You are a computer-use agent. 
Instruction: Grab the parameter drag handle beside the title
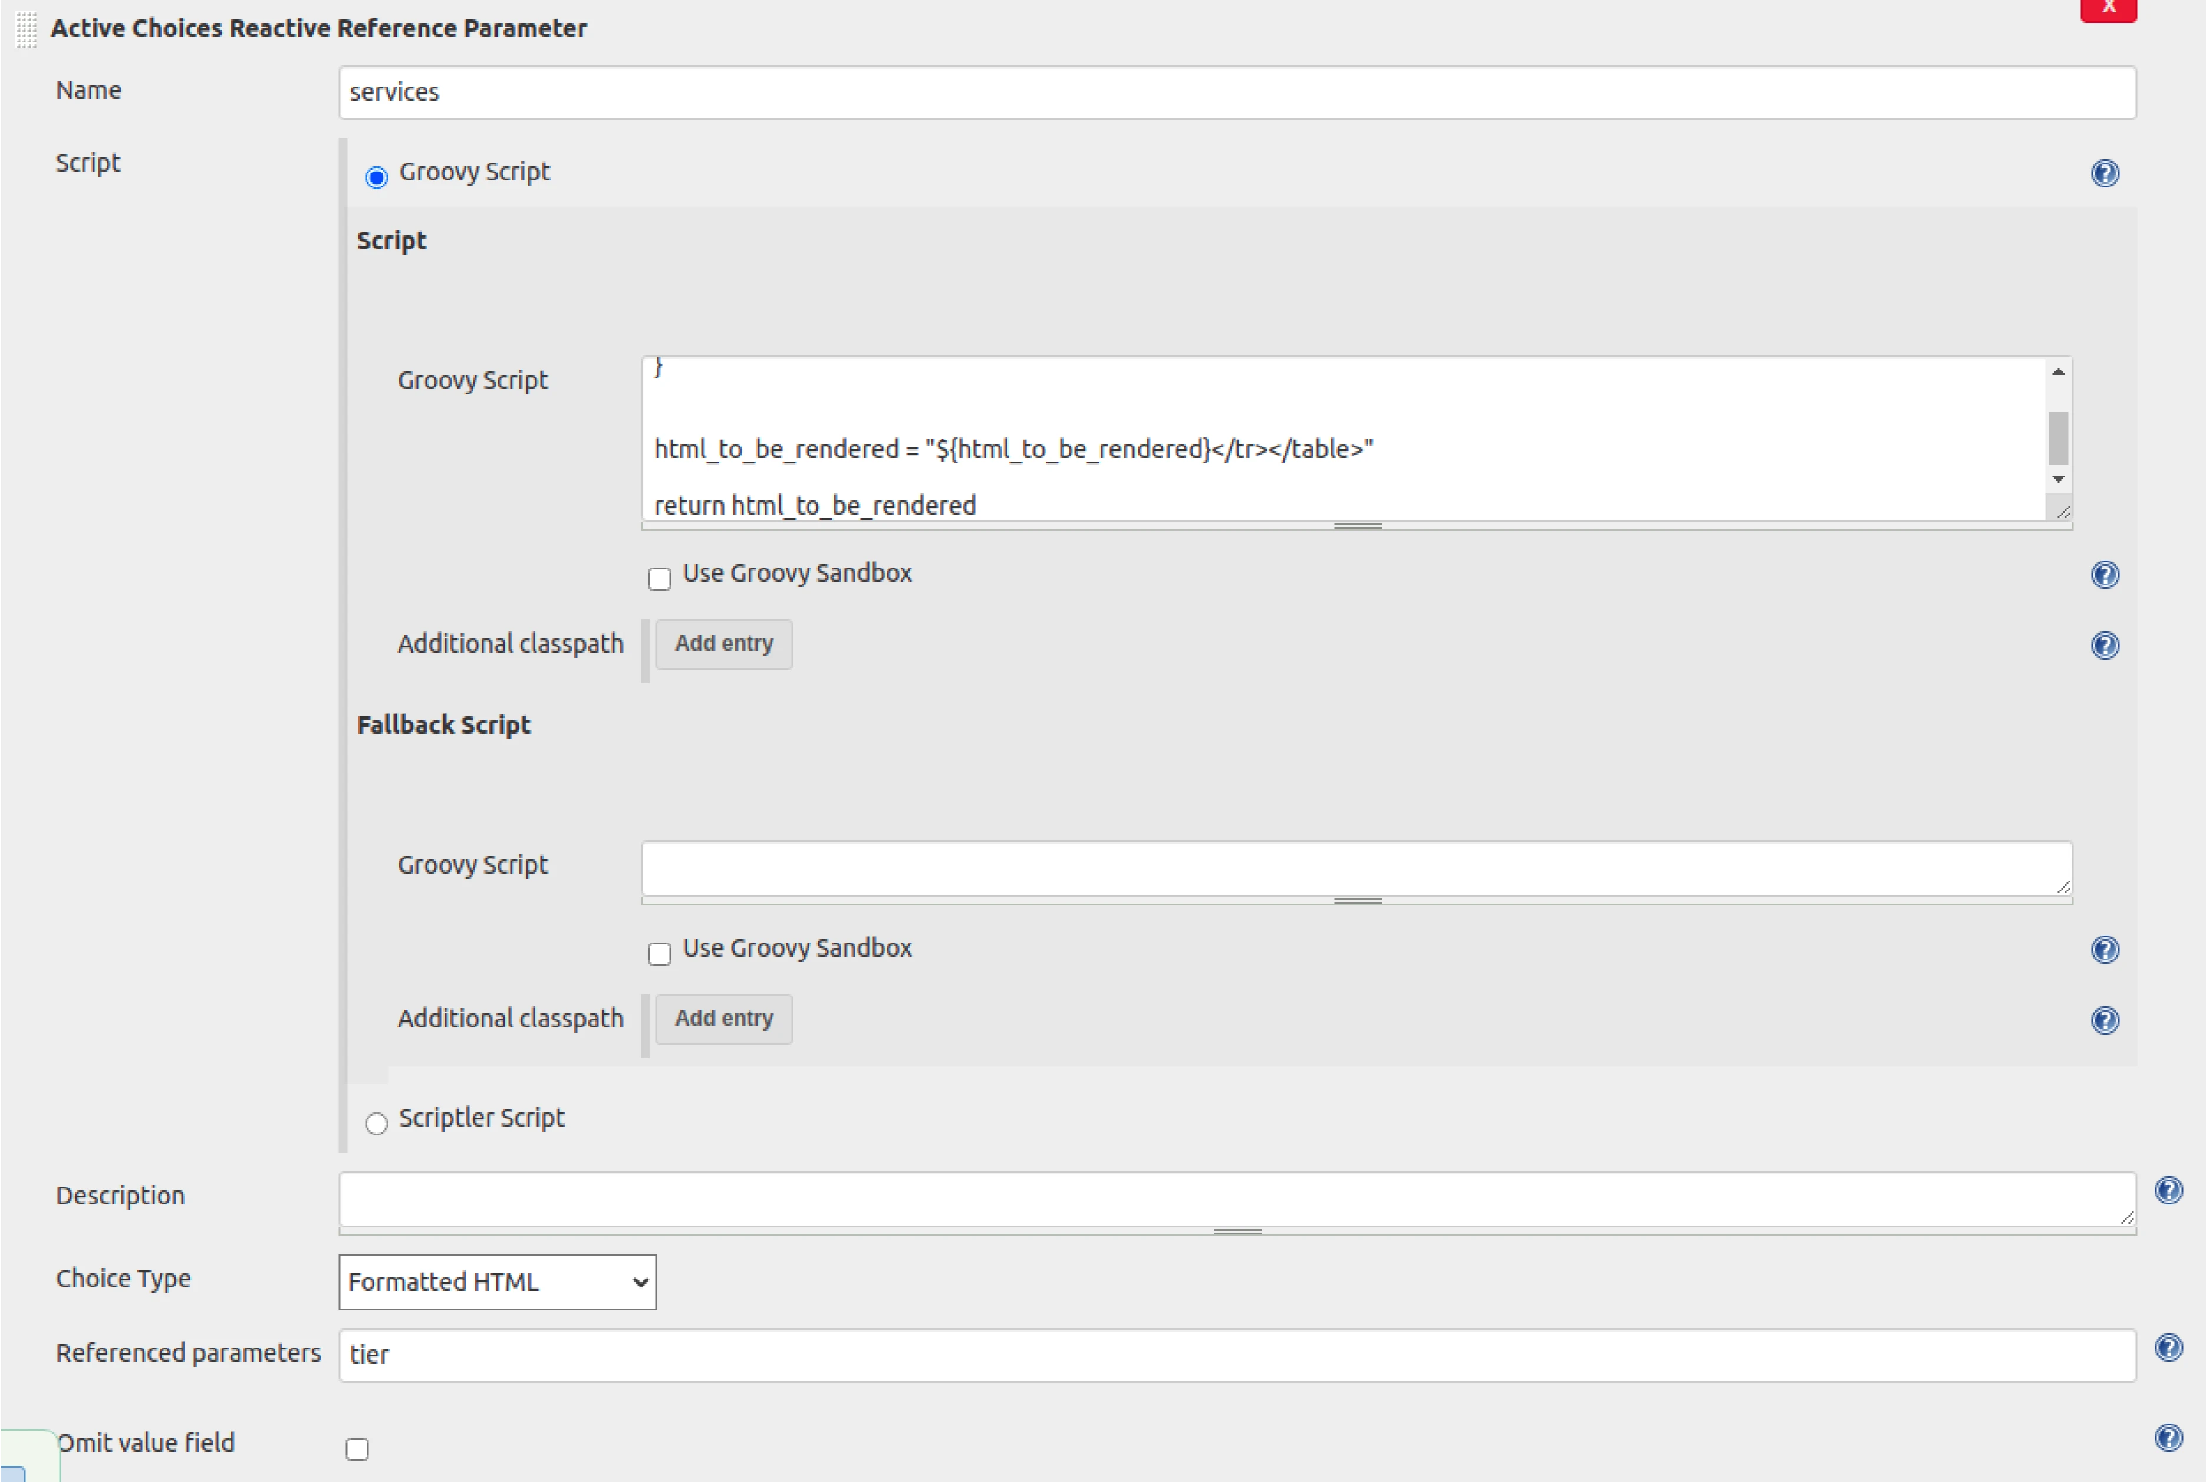point(27,29)
